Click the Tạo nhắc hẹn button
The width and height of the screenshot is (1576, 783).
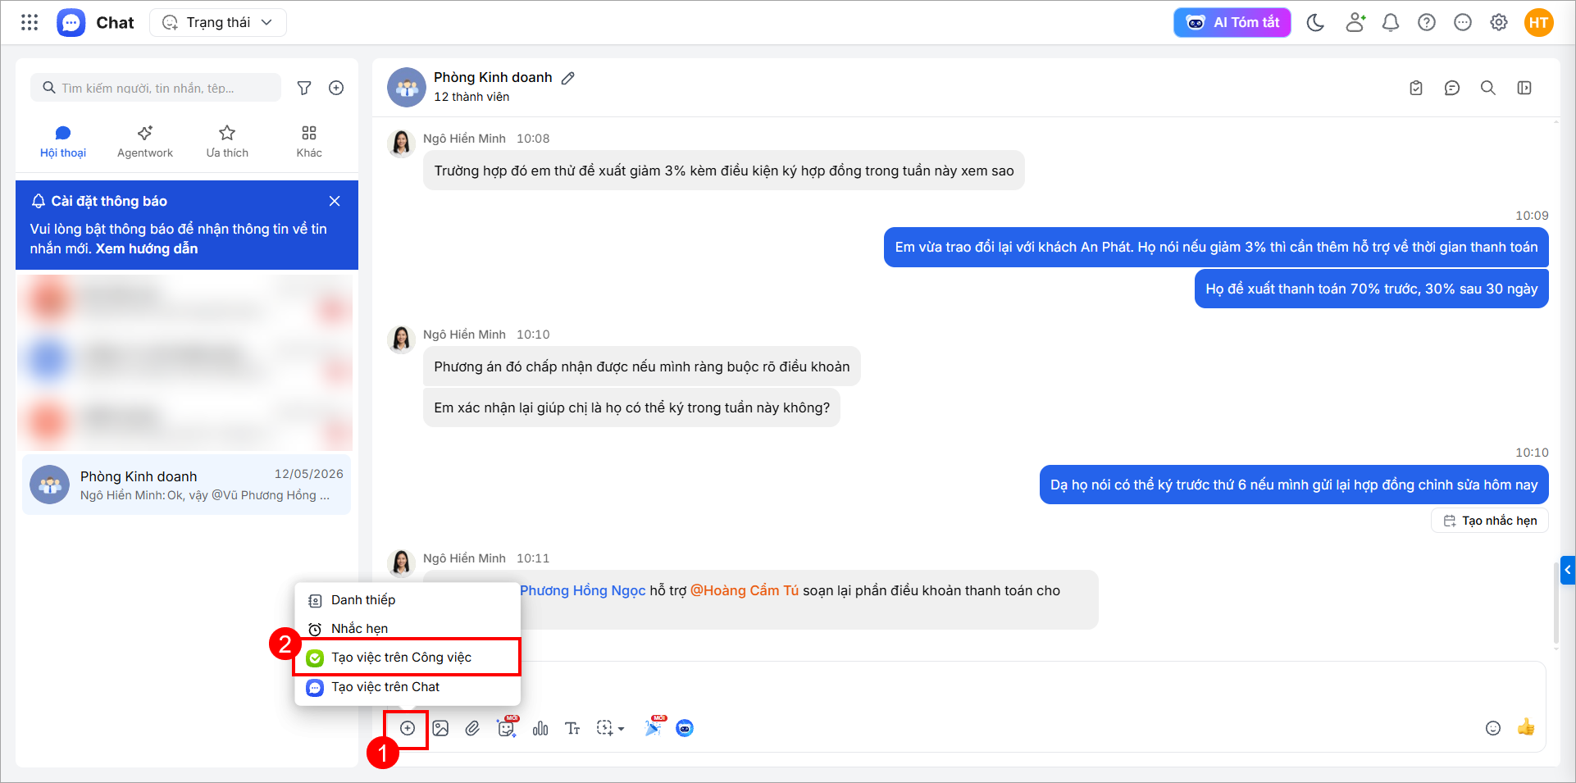point(1490,521)
